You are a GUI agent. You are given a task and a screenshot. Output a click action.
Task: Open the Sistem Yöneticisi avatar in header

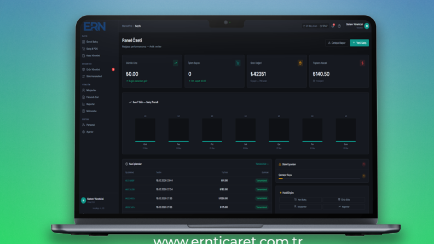367,26
